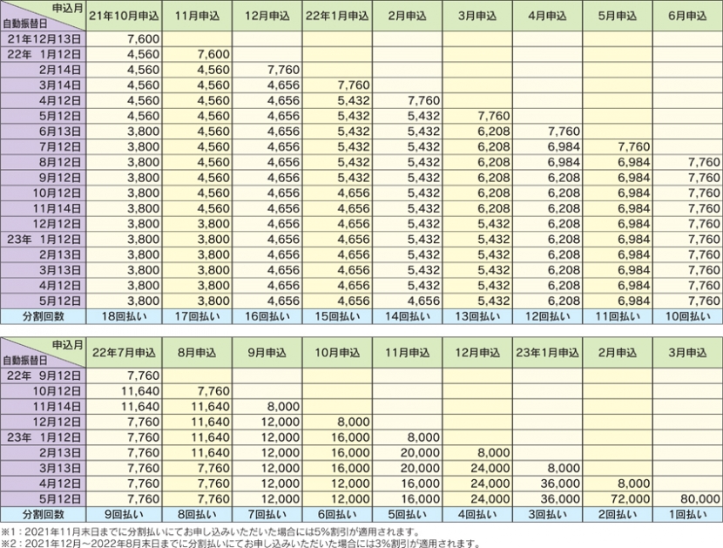
Task: Click the 21年10月申込 column header
Action: 124,17
